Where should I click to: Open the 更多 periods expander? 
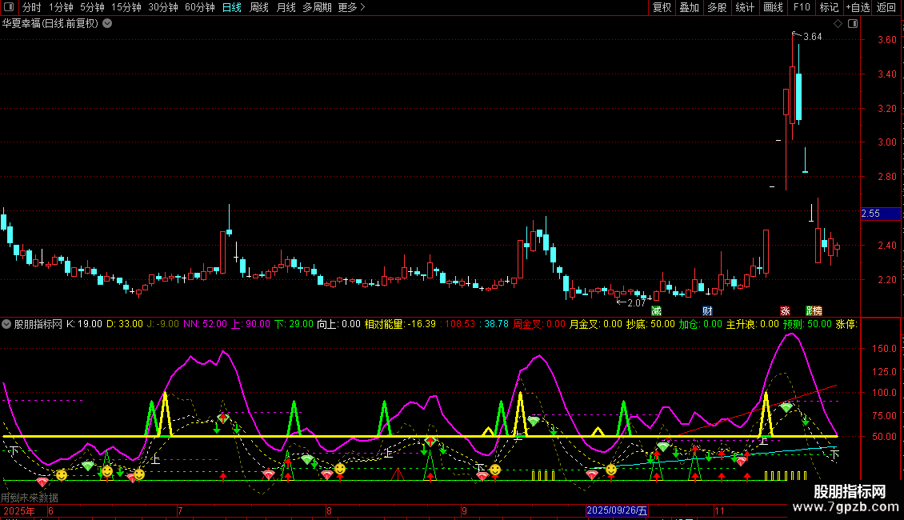click(x=351, y=7)
